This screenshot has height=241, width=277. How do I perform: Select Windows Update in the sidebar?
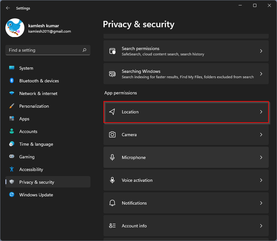36,195
